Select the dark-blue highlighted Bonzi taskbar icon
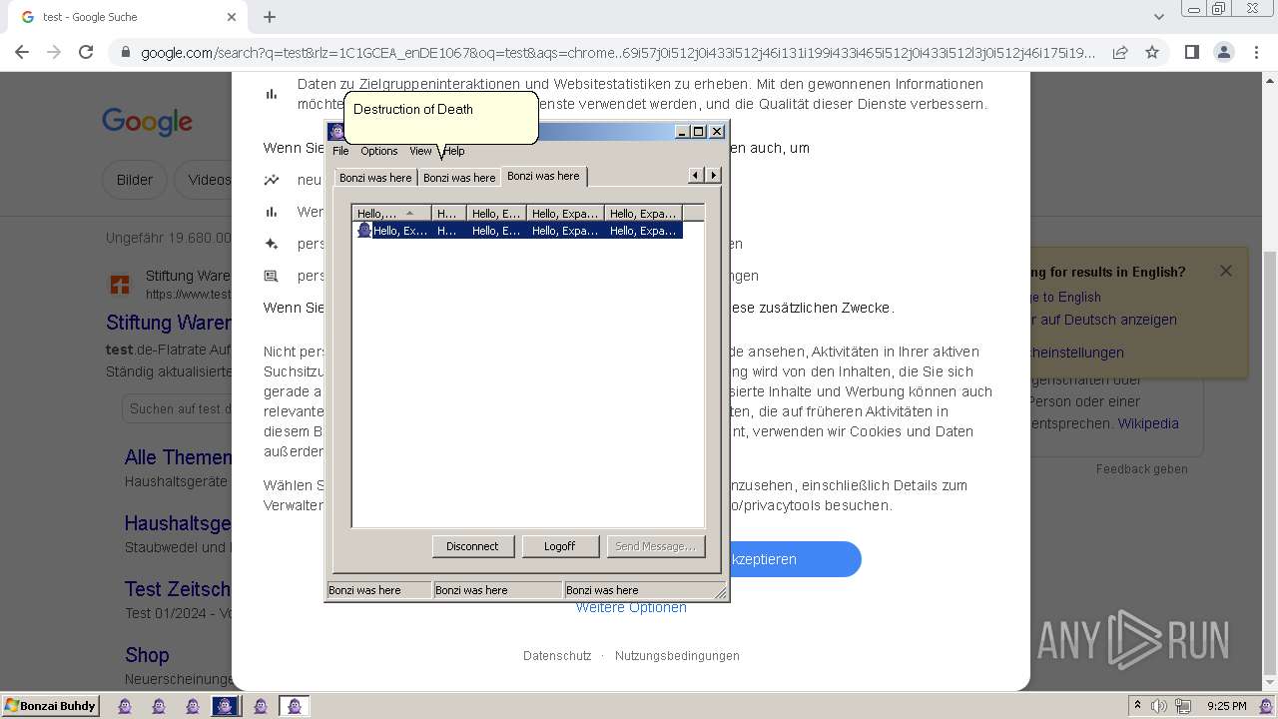The image size is (1278, 719). click(x=226, y=706)
